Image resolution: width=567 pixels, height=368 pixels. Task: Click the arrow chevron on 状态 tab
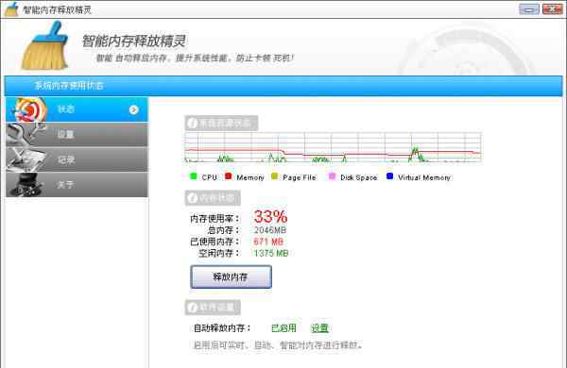coord(134,109)
